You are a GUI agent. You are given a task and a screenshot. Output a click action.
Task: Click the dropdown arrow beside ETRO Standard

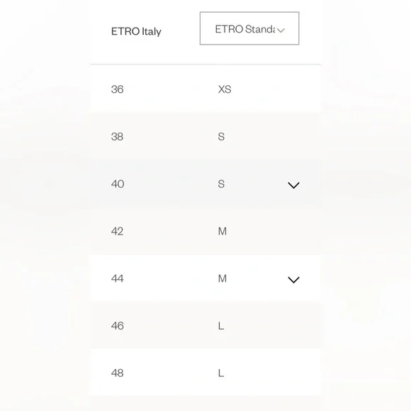[x=281, y=30]
